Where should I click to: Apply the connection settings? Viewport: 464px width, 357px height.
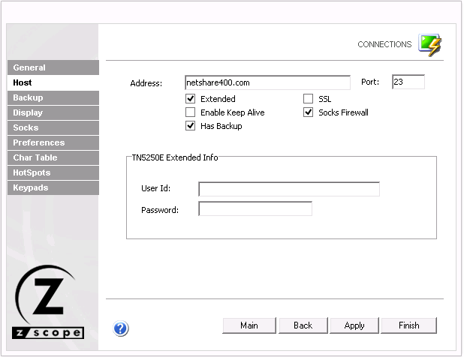pyautogui.click(x=354, y=325)
